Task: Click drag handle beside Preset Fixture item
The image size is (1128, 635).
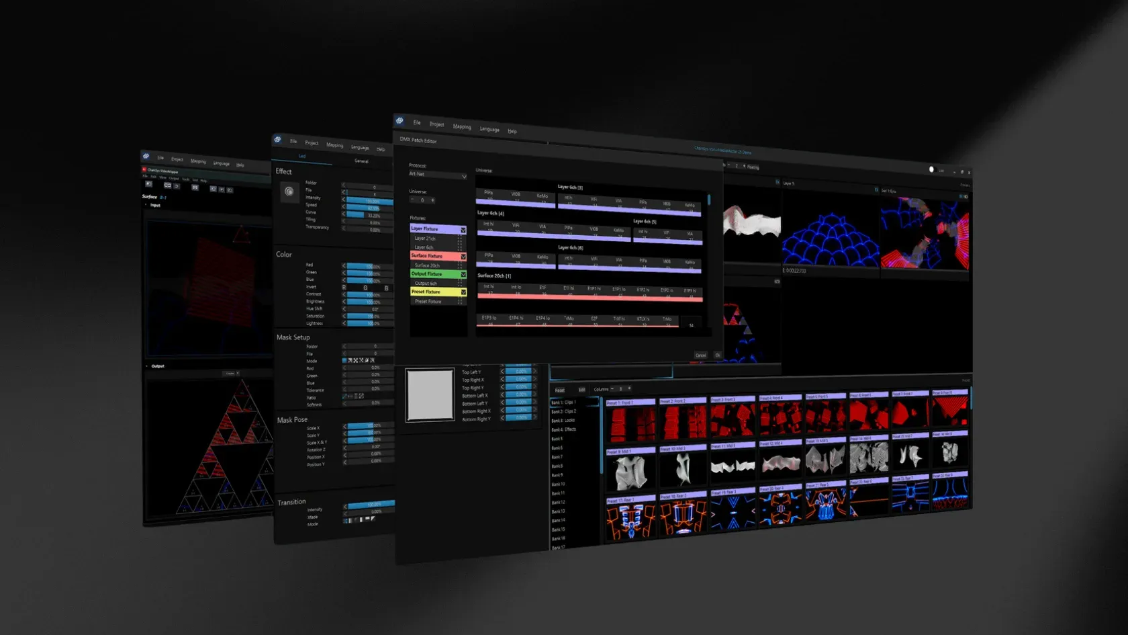Action: [460, 302]
